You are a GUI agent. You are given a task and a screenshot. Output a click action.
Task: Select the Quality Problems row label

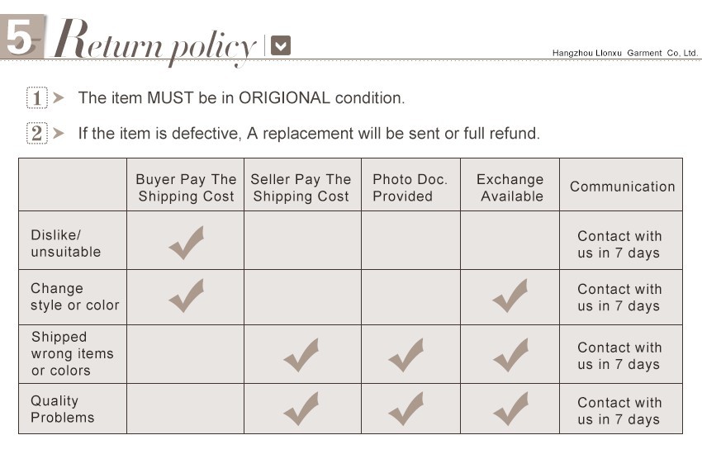(x=63, y=409)
